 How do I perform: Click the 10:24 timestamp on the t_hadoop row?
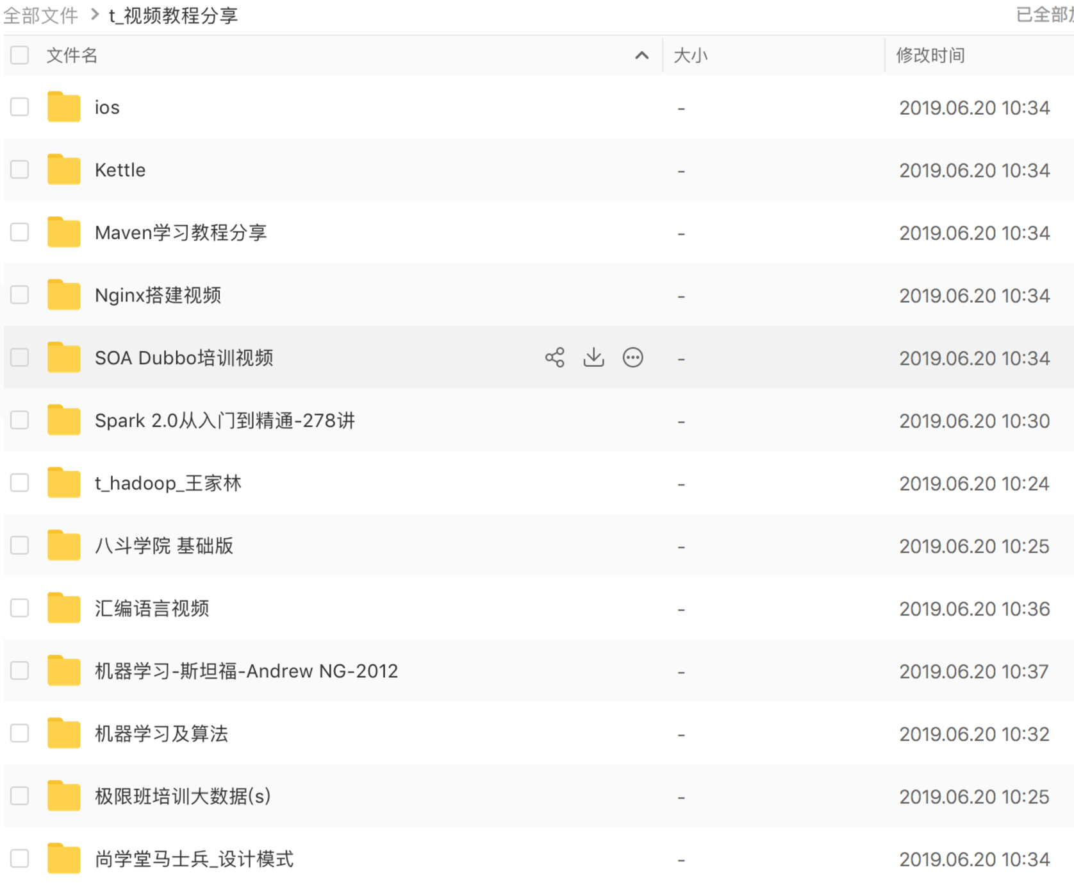[x=974, y=483]
